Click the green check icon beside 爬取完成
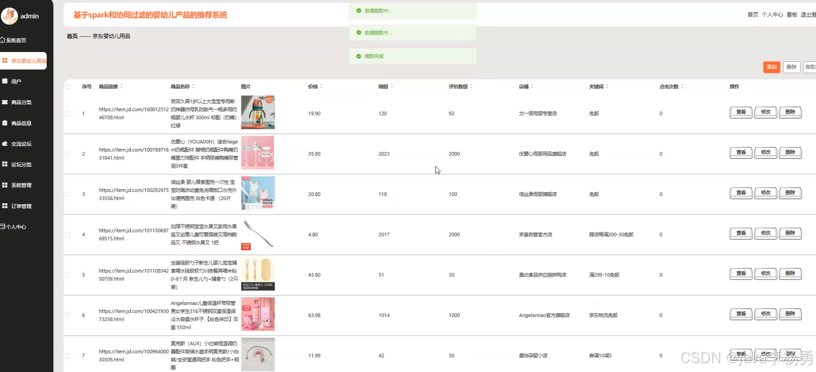Viewport: 816px width, 372px height. coord(359,56)
